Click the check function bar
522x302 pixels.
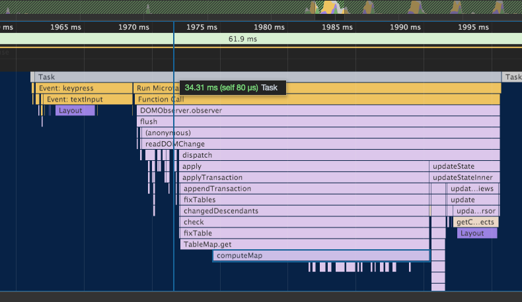pyautogui.click(x=305, y=222)
